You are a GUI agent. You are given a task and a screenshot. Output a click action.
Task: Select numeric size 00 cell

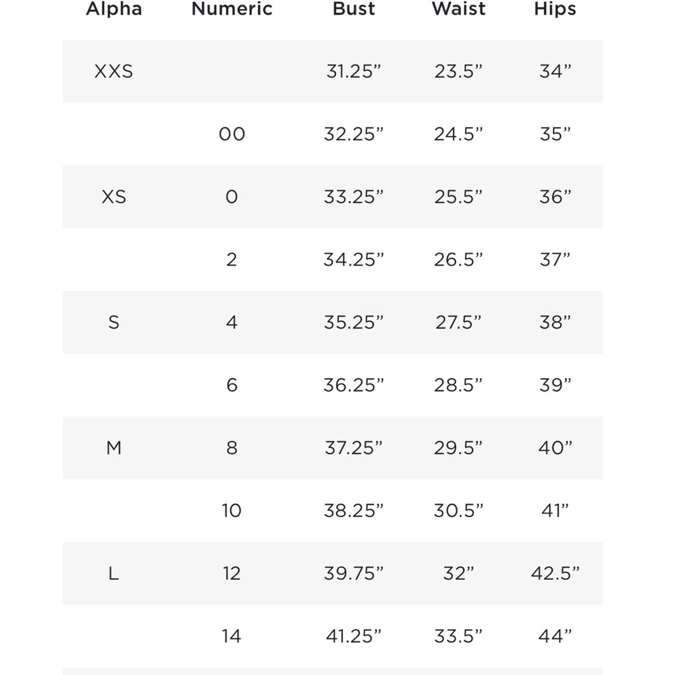(232, 134)
